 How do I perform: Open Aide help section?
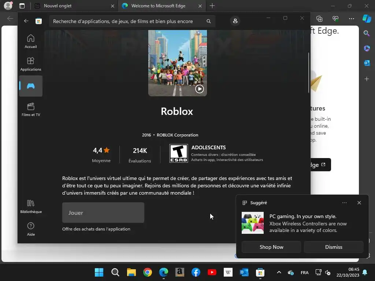point(31,229)
